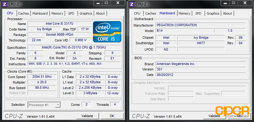Viewport: 254px width, 122px height.
Task: Click the Max TDP value '17 W'
Action: pyautogui.click(x=85, y=29)
